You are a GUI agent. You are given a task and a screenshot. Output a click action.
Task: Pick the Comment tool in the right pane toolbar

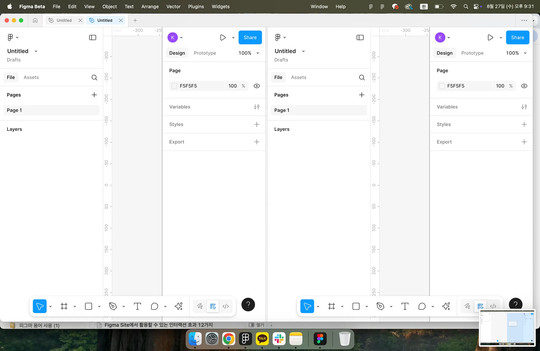point(422,306)
